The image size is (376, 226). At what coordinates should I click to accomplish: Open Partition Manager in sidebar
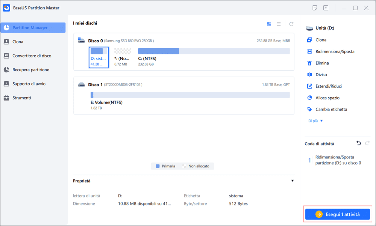tap(33, 28)
